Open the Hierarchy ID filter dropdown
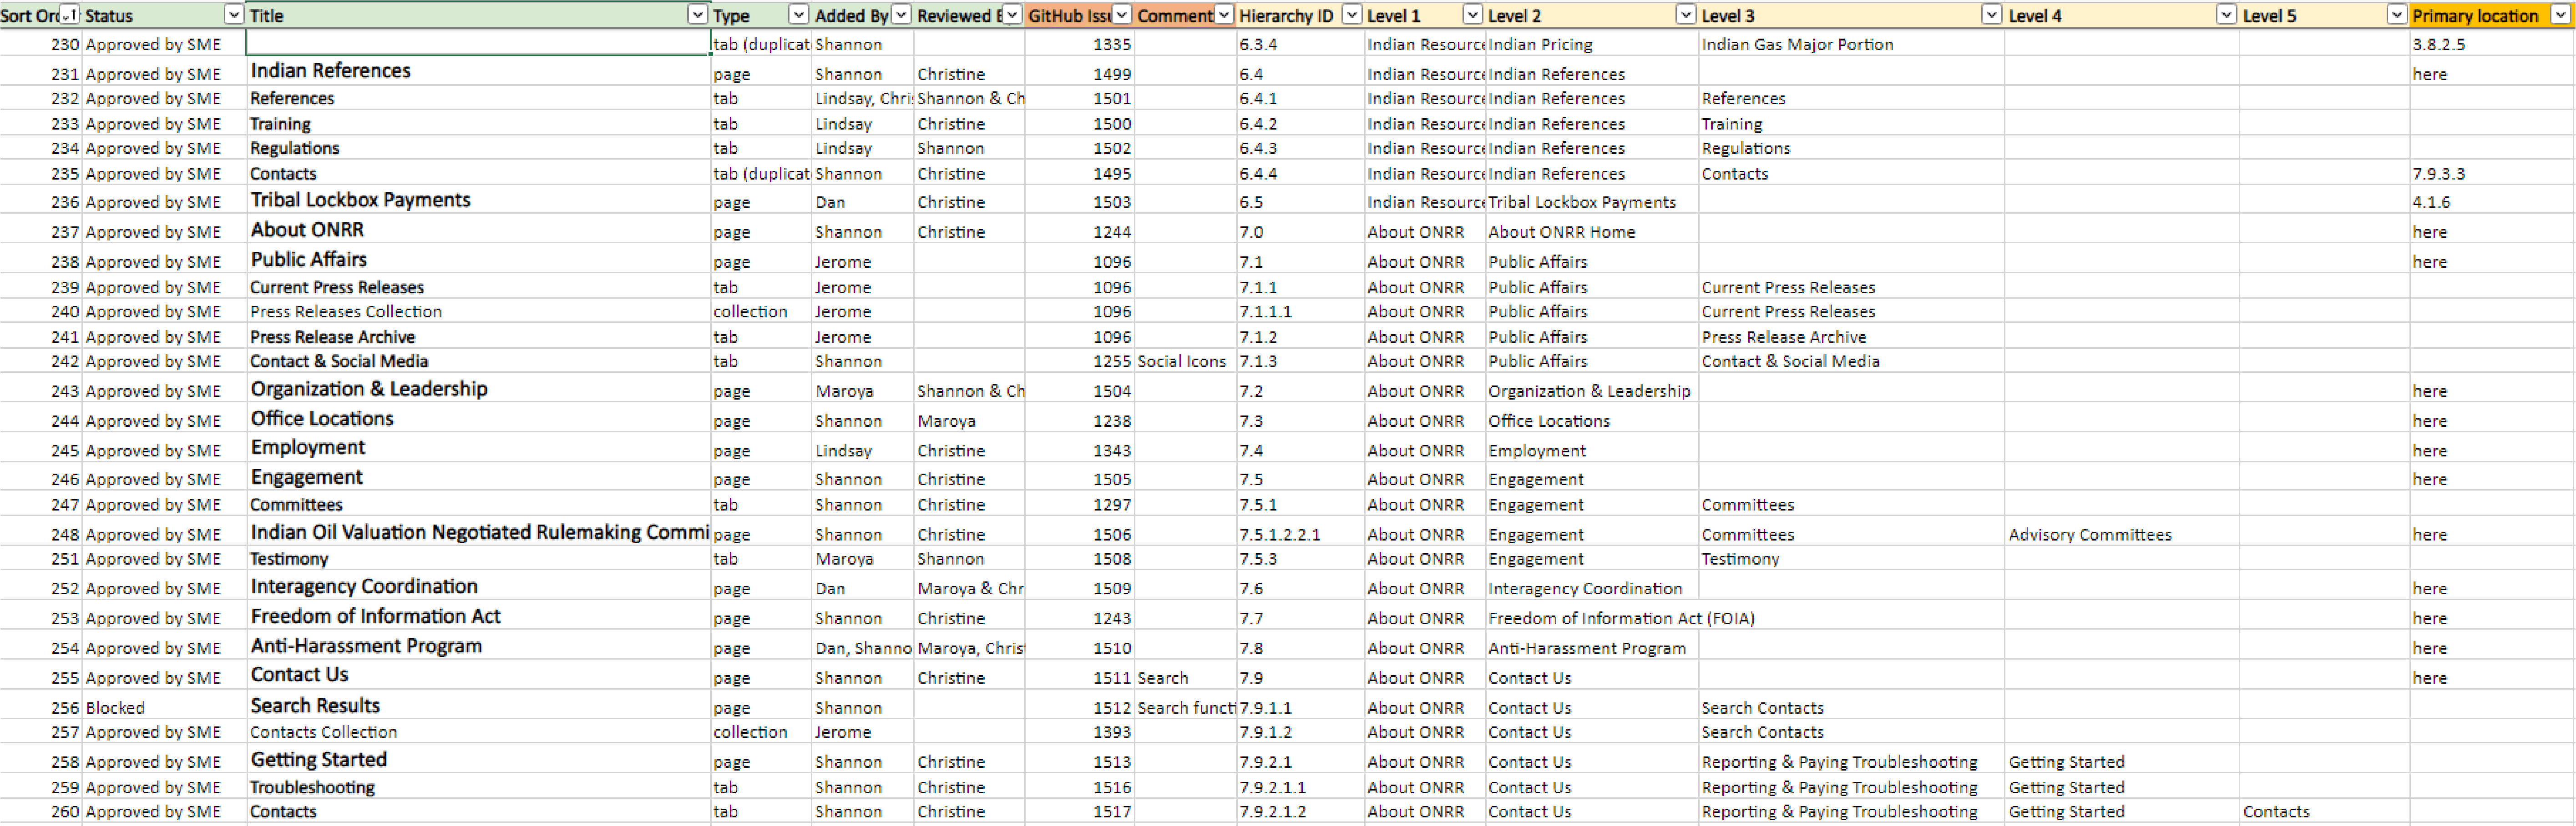This screenshot has width=2576, height=826. 1351,15
